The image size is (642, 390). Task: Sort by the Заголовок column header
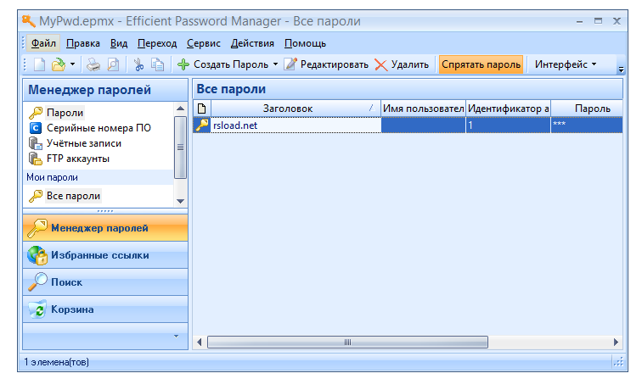pyautogui.click(x=296, y=109)
